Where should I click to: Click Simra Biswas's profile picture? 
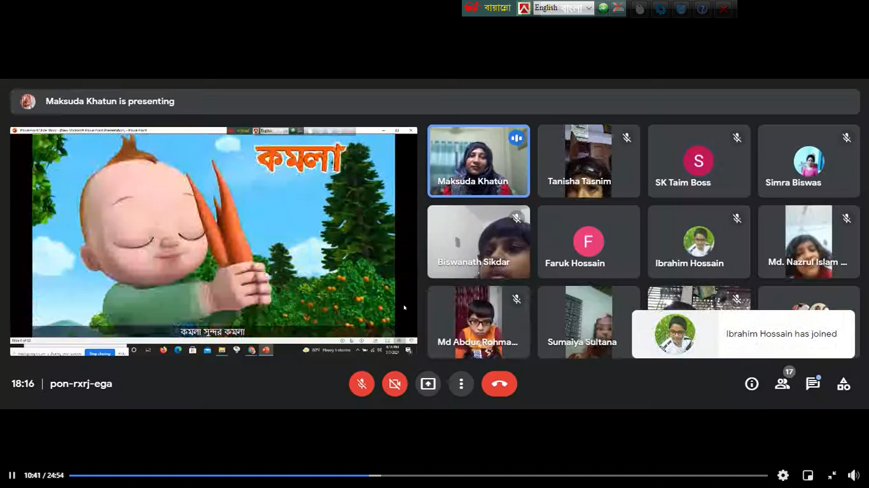(809, 161)
